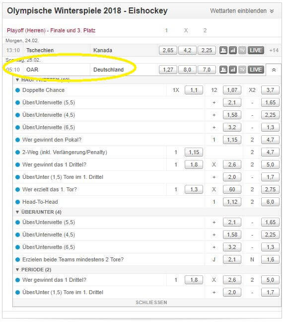Open head-to-head icon for OAR vs Deutschland

click(223, 70)
